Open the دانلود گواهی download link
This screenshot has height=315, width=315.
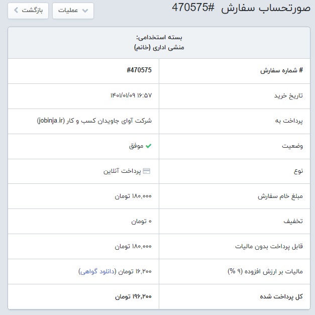click(97, 271)
